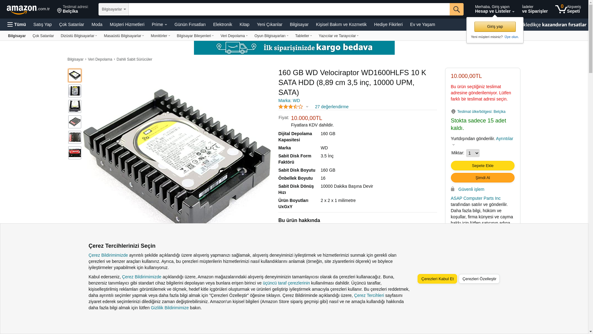The width and height of the screenshot is (593, 334).
Task: Click the Sepete Ekle button
Action: [482, 166]
